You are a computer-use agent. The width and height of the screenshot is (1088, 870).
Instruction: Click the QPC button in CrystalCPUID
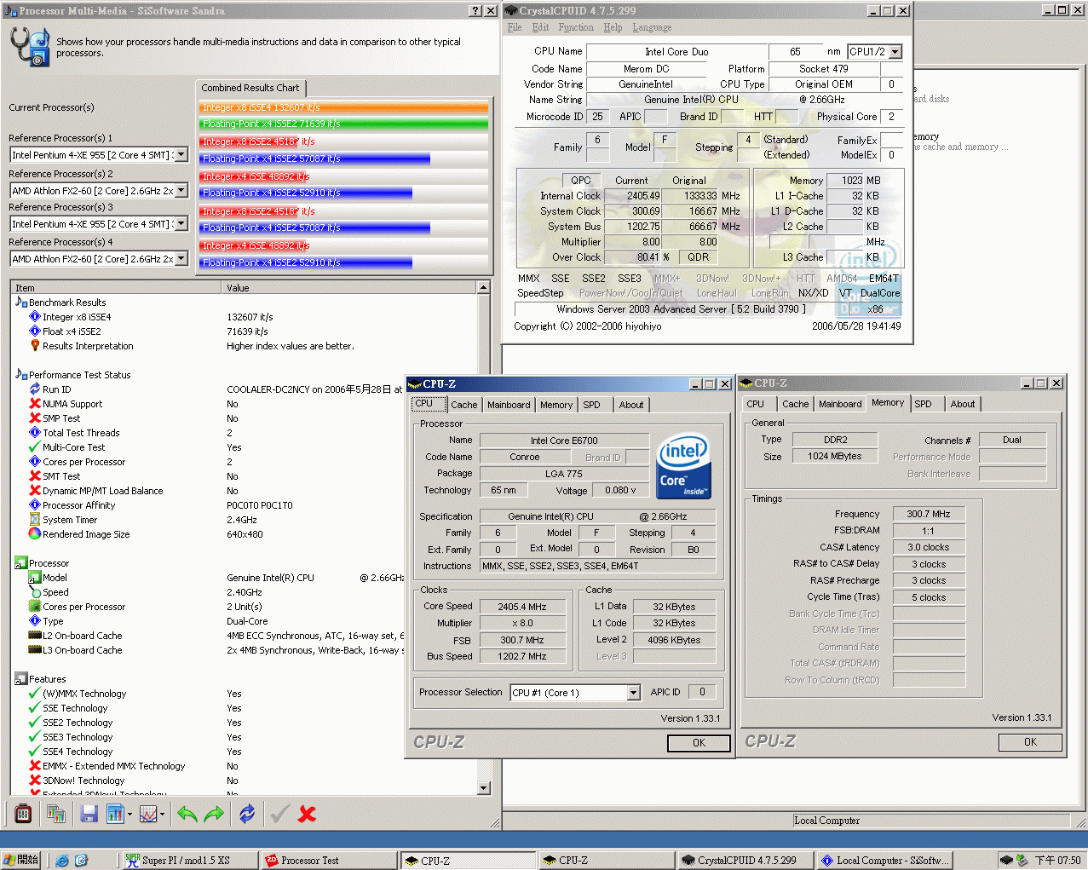[581, 181]
